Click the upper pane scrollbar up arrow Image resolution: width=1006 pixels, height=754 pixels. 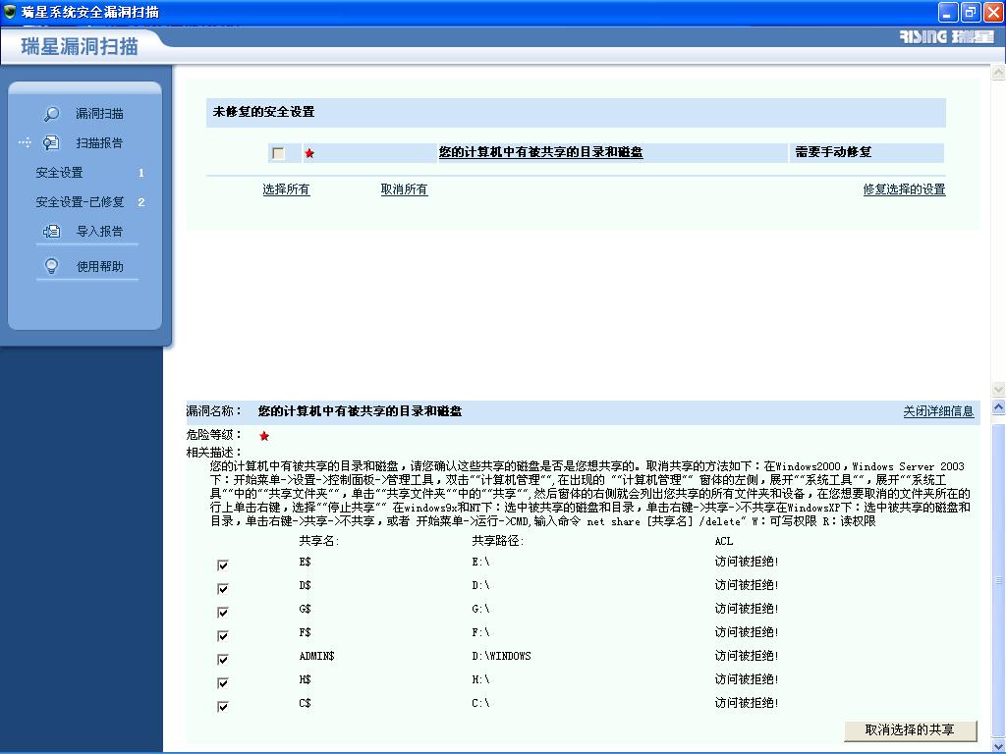click(998, 73)
